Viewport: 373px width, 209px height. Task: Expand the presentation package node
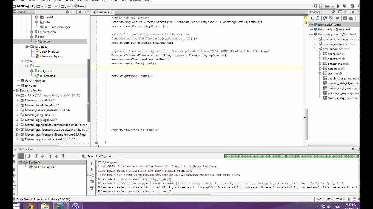coord(32,32)
